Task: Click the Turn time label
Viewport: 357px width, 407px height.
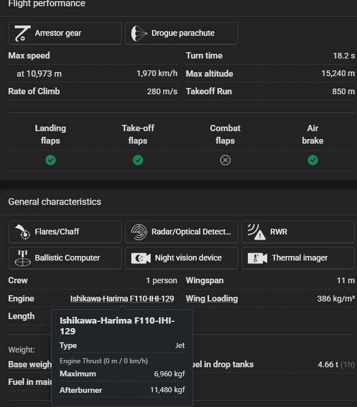Action: pos(204,56)
